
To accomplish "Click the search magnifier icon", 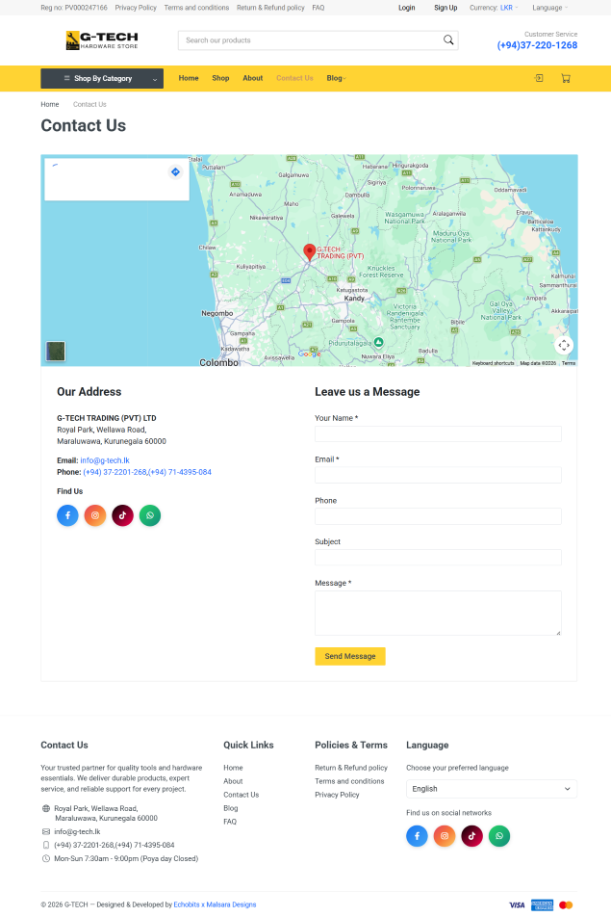I will [x=447, y=40].
